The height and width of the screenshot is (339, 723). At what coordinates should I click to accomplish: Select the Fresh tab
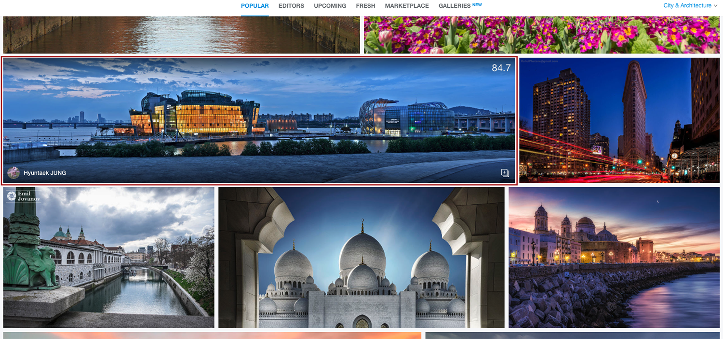365,6
